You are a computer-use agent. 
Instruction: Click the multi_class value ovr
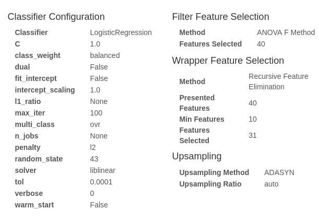coord(95,124)
